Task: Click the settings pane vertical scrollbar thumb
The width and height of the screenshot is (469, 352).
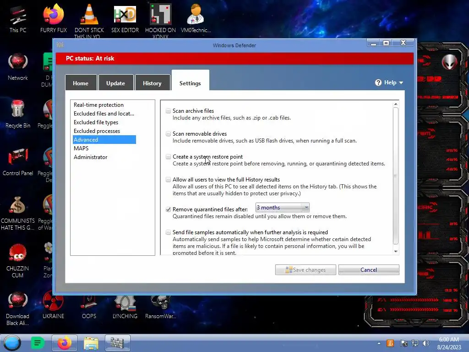Action: coord(396,176)
